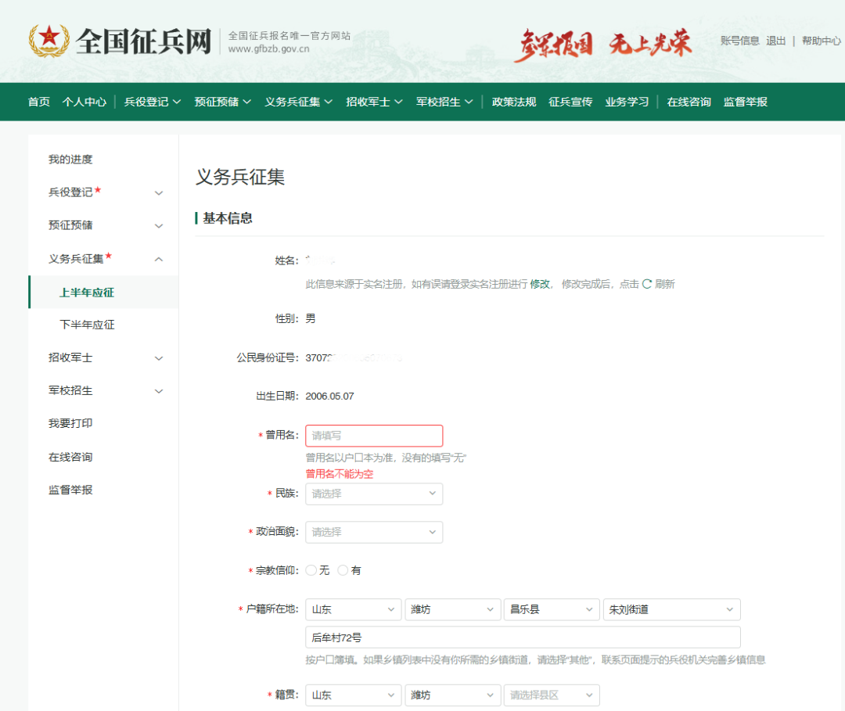Open the 民族 dropdown
Viewport: 845px width, 711px height.
(x=374, y=494)
